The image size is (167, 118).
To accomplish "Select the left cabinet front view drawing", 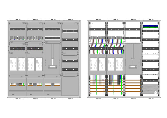I will tap(43, 59).
